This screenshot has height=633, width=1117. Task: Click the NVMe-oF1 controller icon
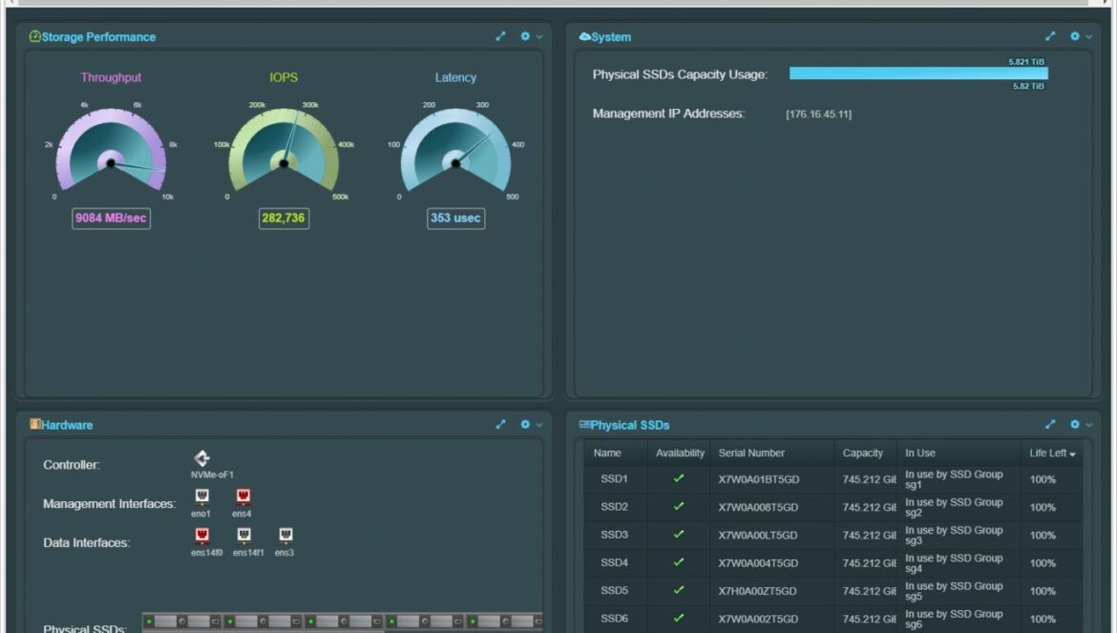pos(202,458)
